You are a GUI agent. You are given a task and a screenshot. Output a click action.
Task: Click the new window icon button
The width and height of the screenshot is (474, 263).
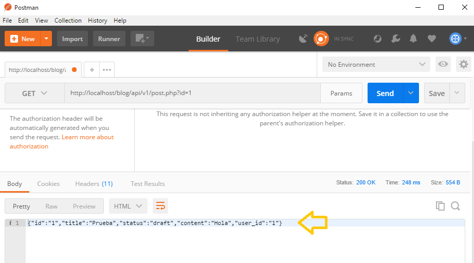point(142,39)
